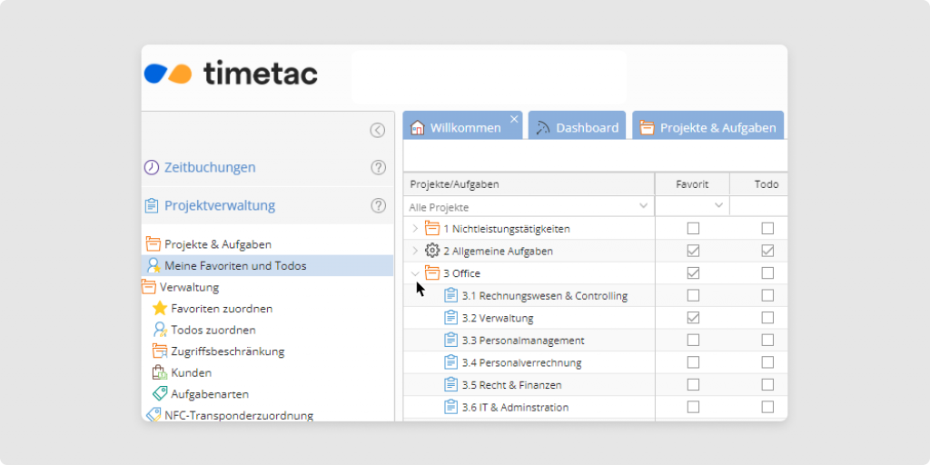This screenshot has height=465, width=930.
Task: Uncheck Todo for 2 Allgemeine Aufgaben
Action: (767, 251)
